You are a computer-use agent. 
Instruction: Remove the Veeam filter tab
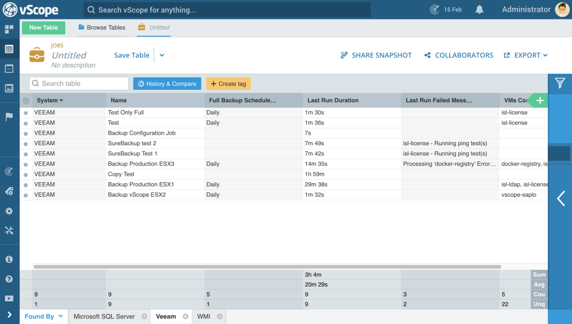(185, 316)
